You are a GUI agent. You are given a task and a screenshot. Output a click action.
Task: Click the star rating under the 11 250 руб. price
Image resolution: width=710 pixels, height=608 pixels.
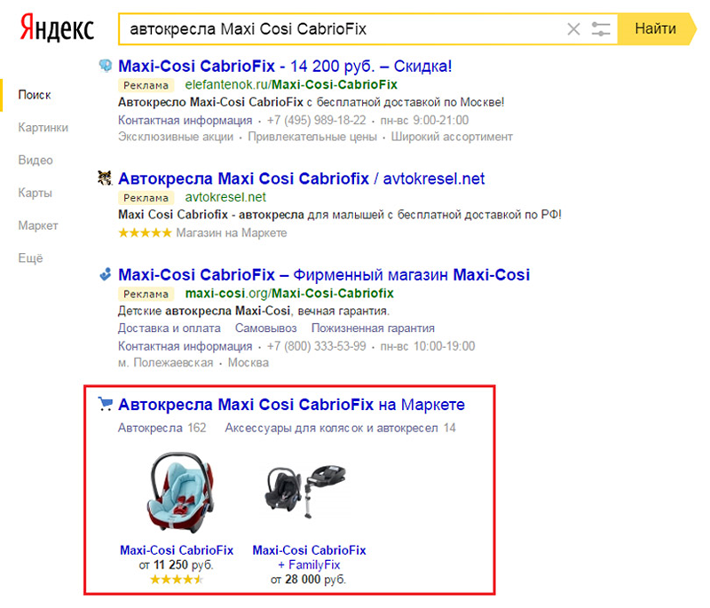pyautogui.click(x=176, y=579)
